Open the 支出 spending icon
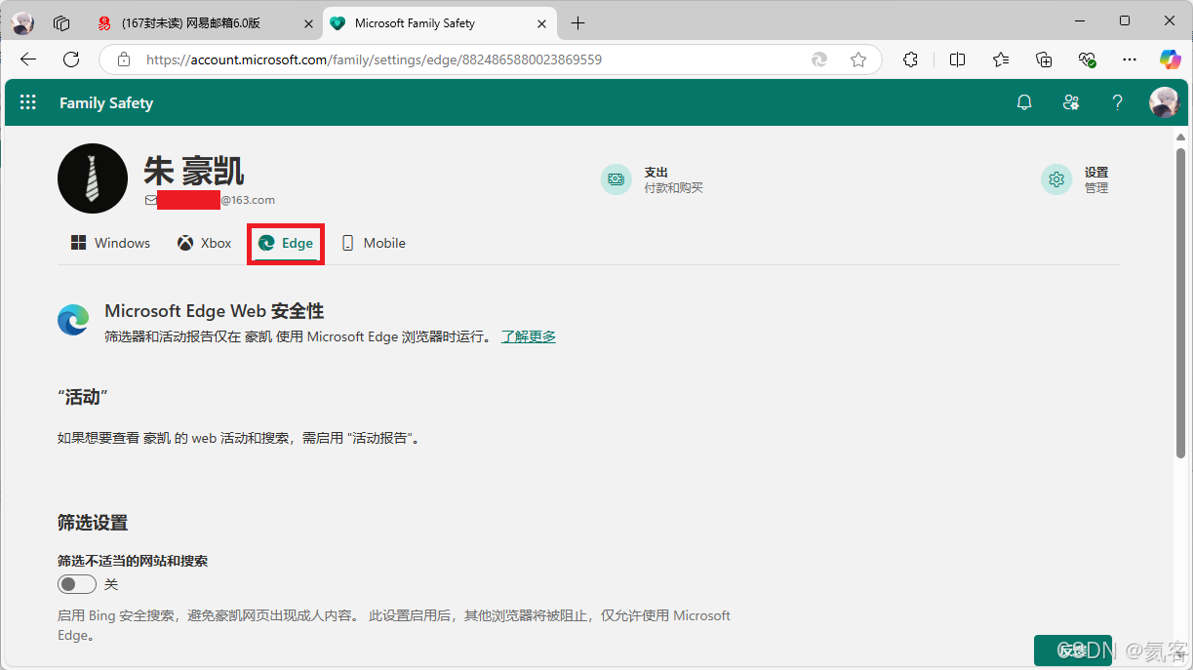This screenshot has height=670, width=1193. [x=616, y=179]
